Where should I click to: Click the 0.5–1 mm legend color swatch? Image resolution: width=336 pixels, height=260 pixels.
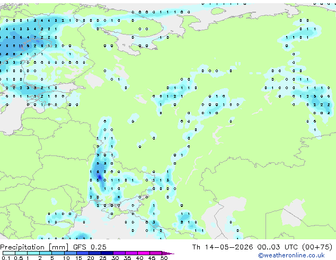[x=21, y=253]
